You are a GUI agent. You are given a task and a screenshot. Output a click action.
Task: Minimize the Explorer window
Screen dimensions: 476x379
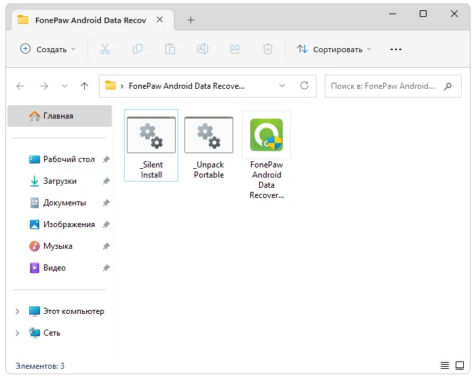click(393, 14)
